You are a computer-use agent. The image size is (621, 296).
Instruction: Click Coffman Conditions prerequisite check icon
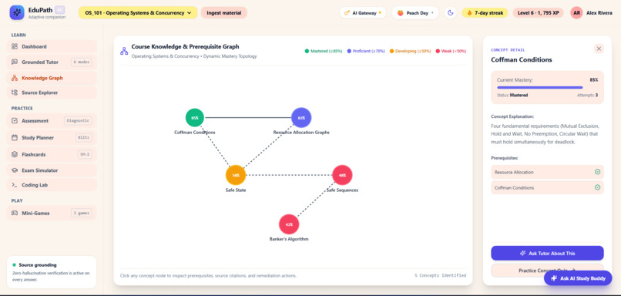pyautogui.click(x=597, y=187)
